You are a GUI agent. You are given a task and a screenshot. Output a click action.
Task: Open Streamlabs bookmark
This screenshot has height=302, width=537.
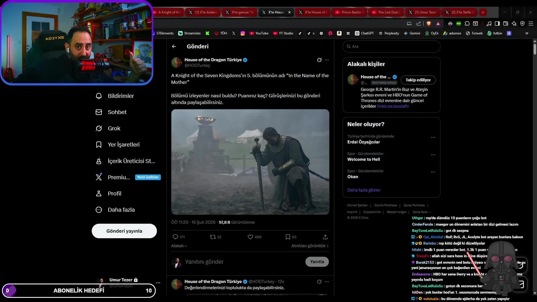point(190,33)
